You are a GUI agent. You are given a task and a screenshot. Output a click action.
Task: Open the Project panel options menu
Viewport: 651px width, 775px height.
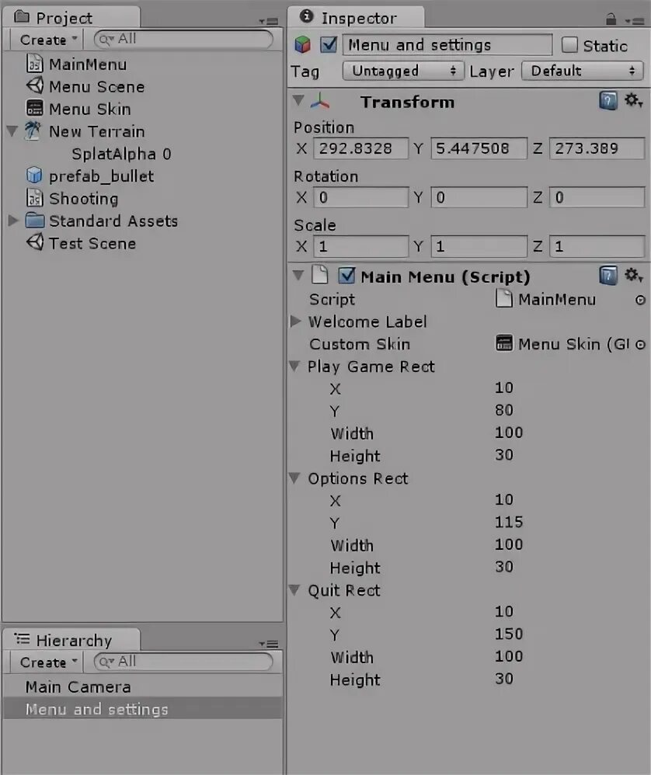pos(269,21)
